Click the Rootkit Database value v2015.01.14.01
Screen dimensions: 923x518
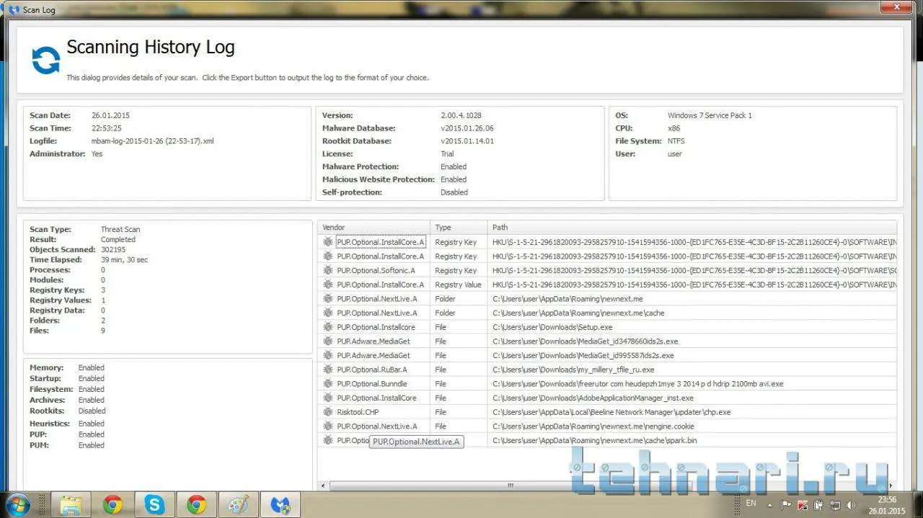tap(467, 141)
